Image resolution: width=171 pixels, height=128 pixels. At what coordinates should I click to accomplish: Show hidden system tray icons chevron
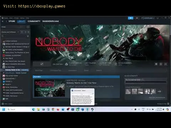point(132,110)
